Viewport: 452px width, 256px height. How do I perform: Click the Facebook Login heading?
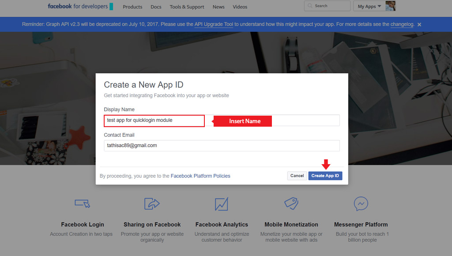point(83,225)
